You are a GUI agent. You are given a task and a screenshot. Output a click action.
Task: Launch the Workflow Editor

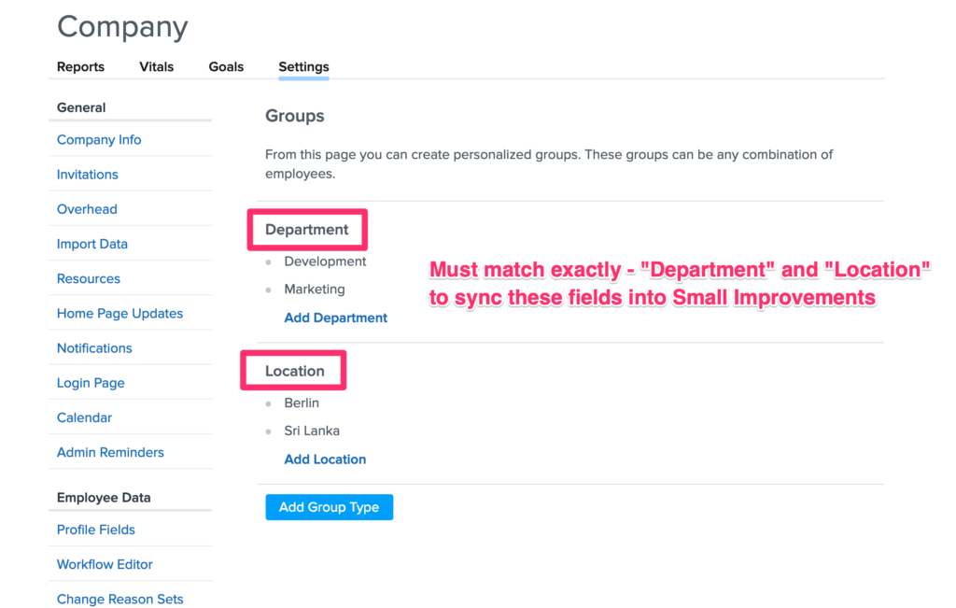105,564
